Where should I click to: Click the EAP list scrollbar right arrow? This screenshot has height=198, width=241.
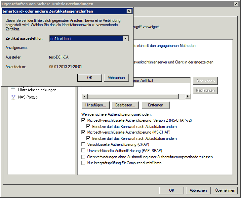point(188,96)
